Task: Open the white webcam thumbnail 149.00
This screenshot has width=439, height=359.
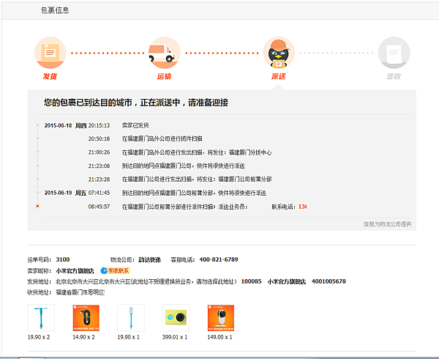Action: coord(221,318)
